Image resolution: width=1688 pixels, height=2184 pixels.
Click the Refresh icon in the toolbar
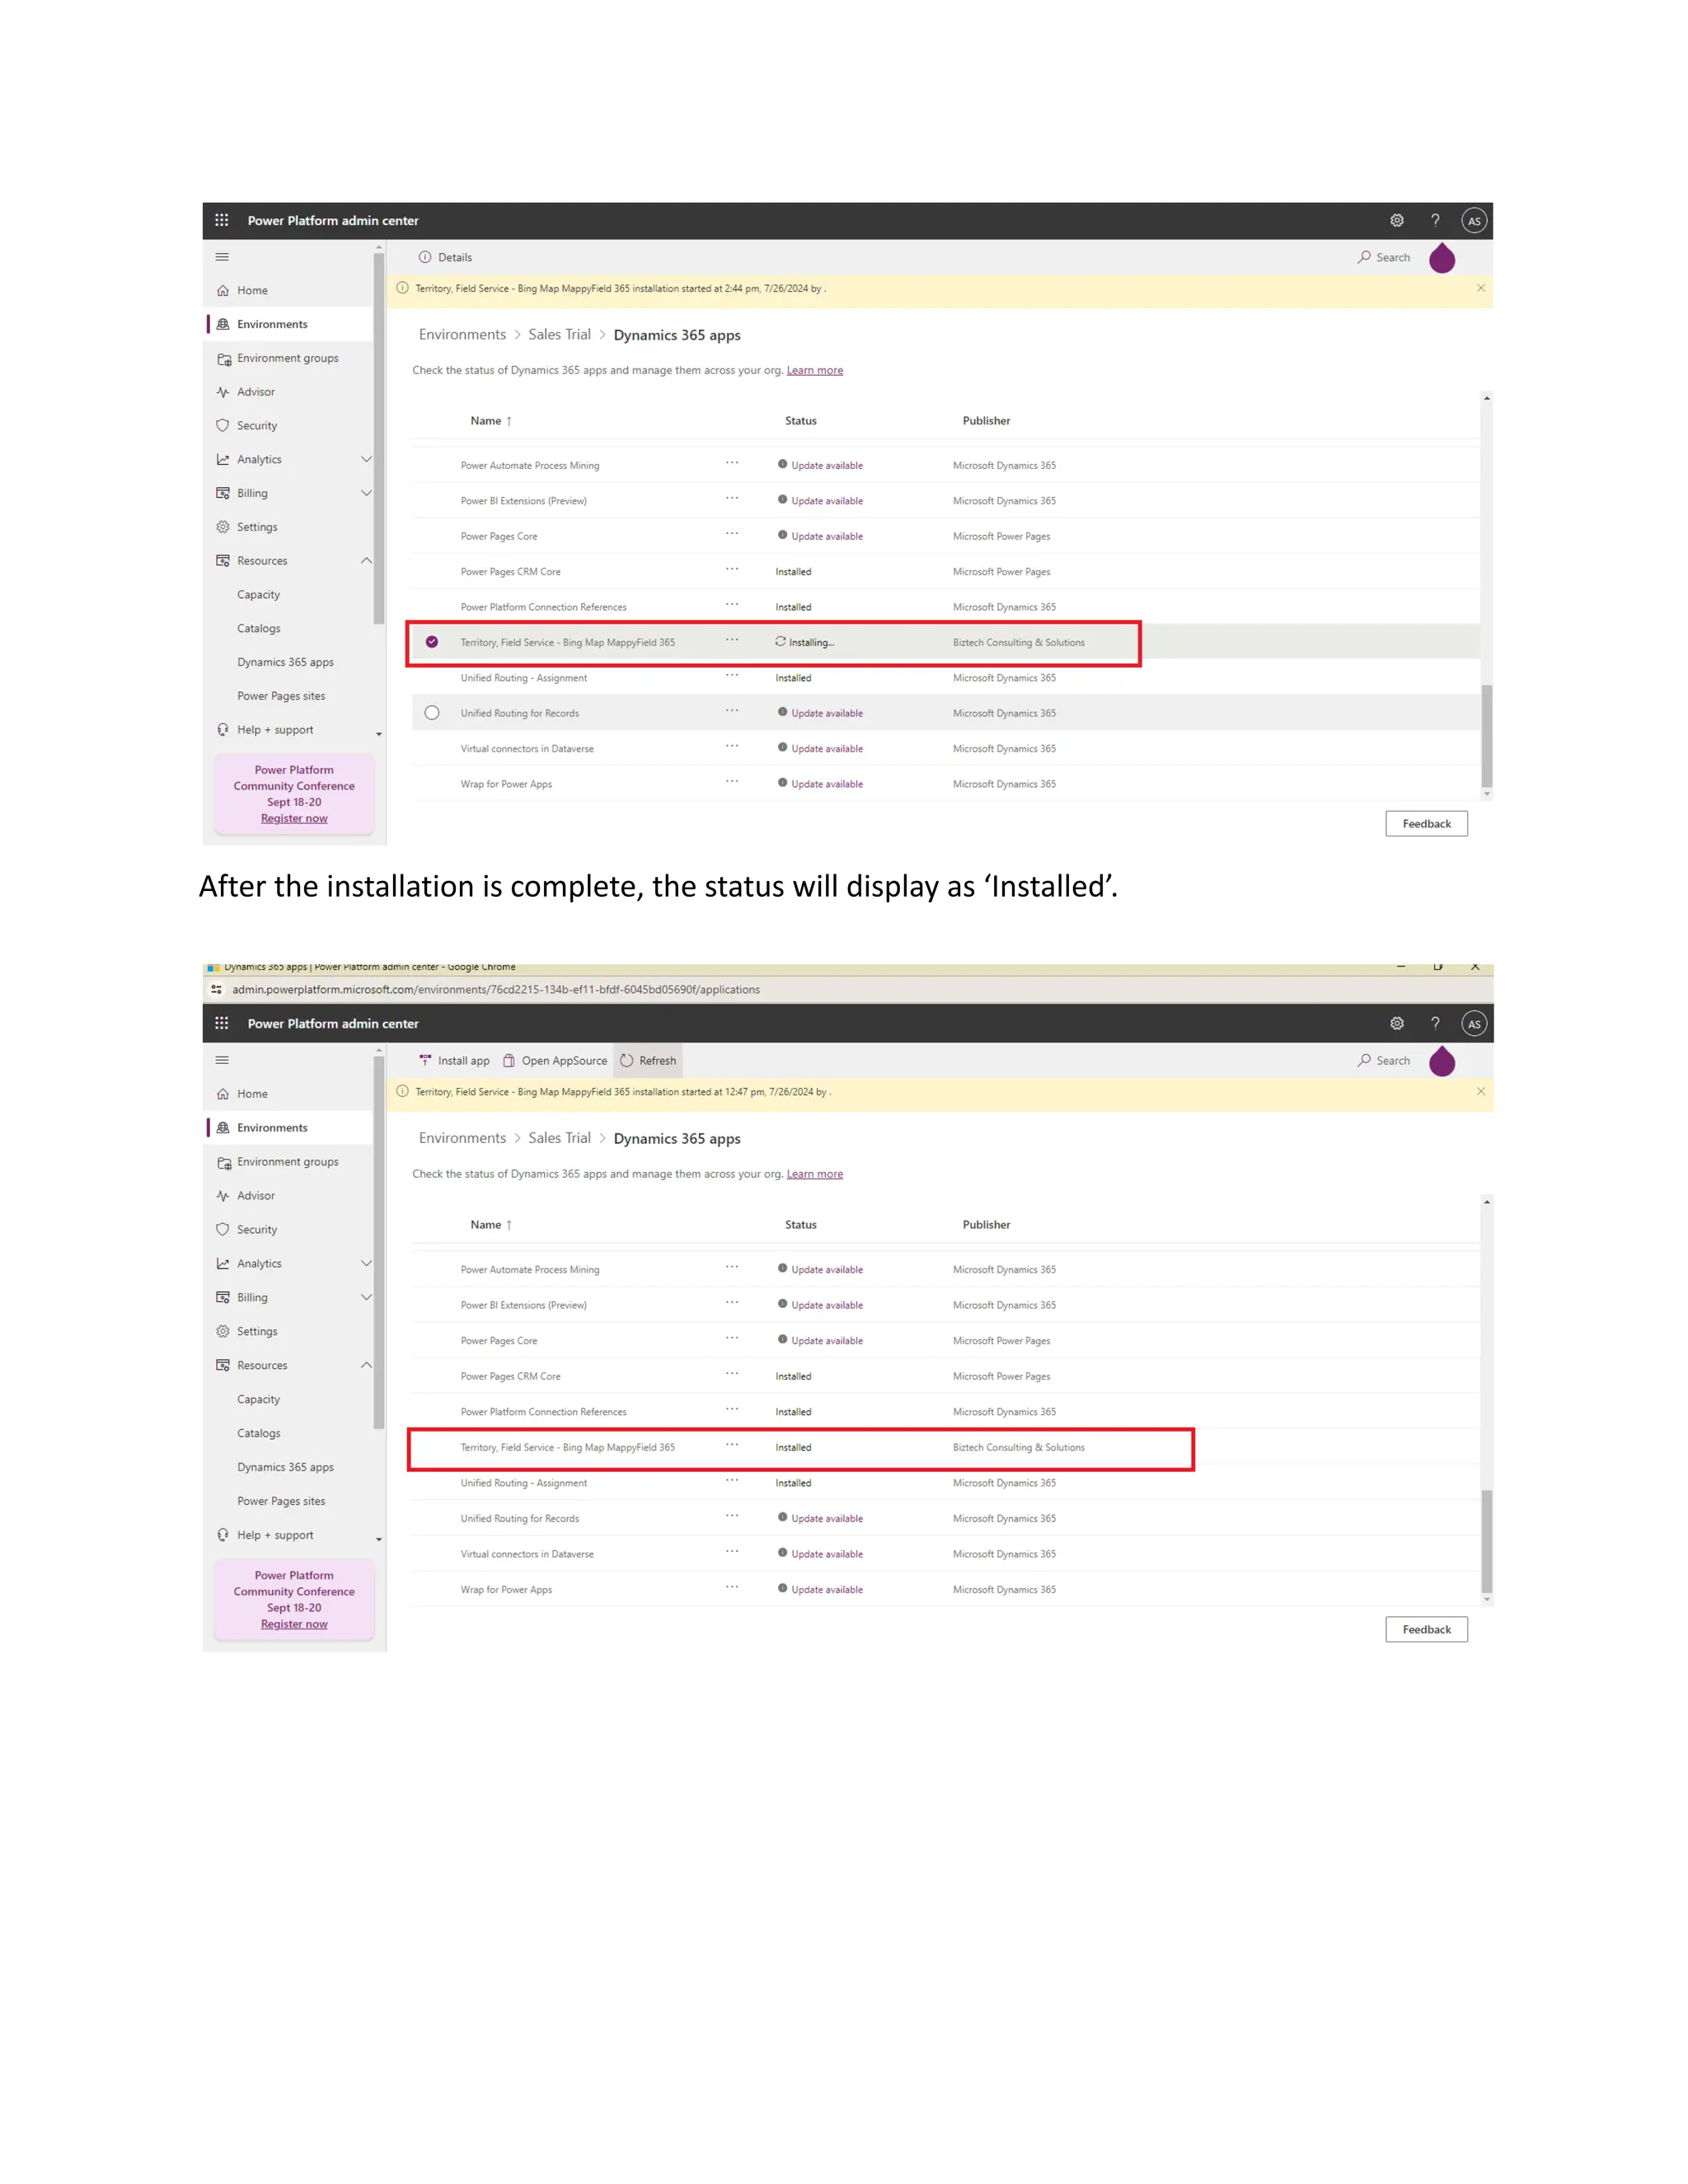tap(627, 1060)
